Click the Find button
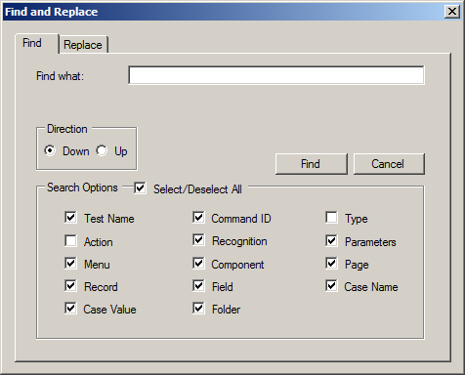465x375 pixels. pyautogui.click(x=312, y=164)
